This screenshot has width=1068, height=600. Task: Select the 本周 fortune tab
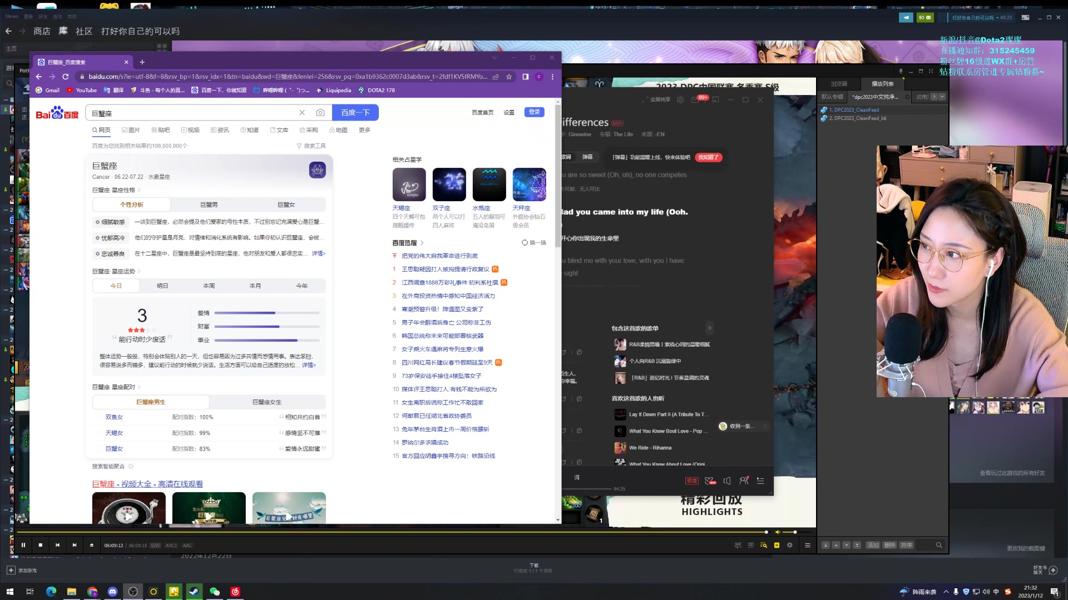click(x=209, y=286)
